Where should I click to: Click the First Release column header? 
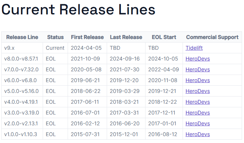(87, 37)
